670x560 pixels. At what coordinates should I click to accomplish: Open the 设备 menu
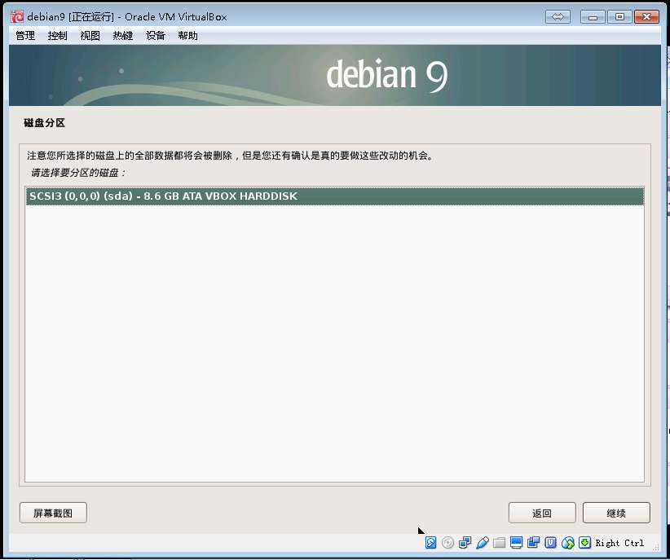[155, 36]
